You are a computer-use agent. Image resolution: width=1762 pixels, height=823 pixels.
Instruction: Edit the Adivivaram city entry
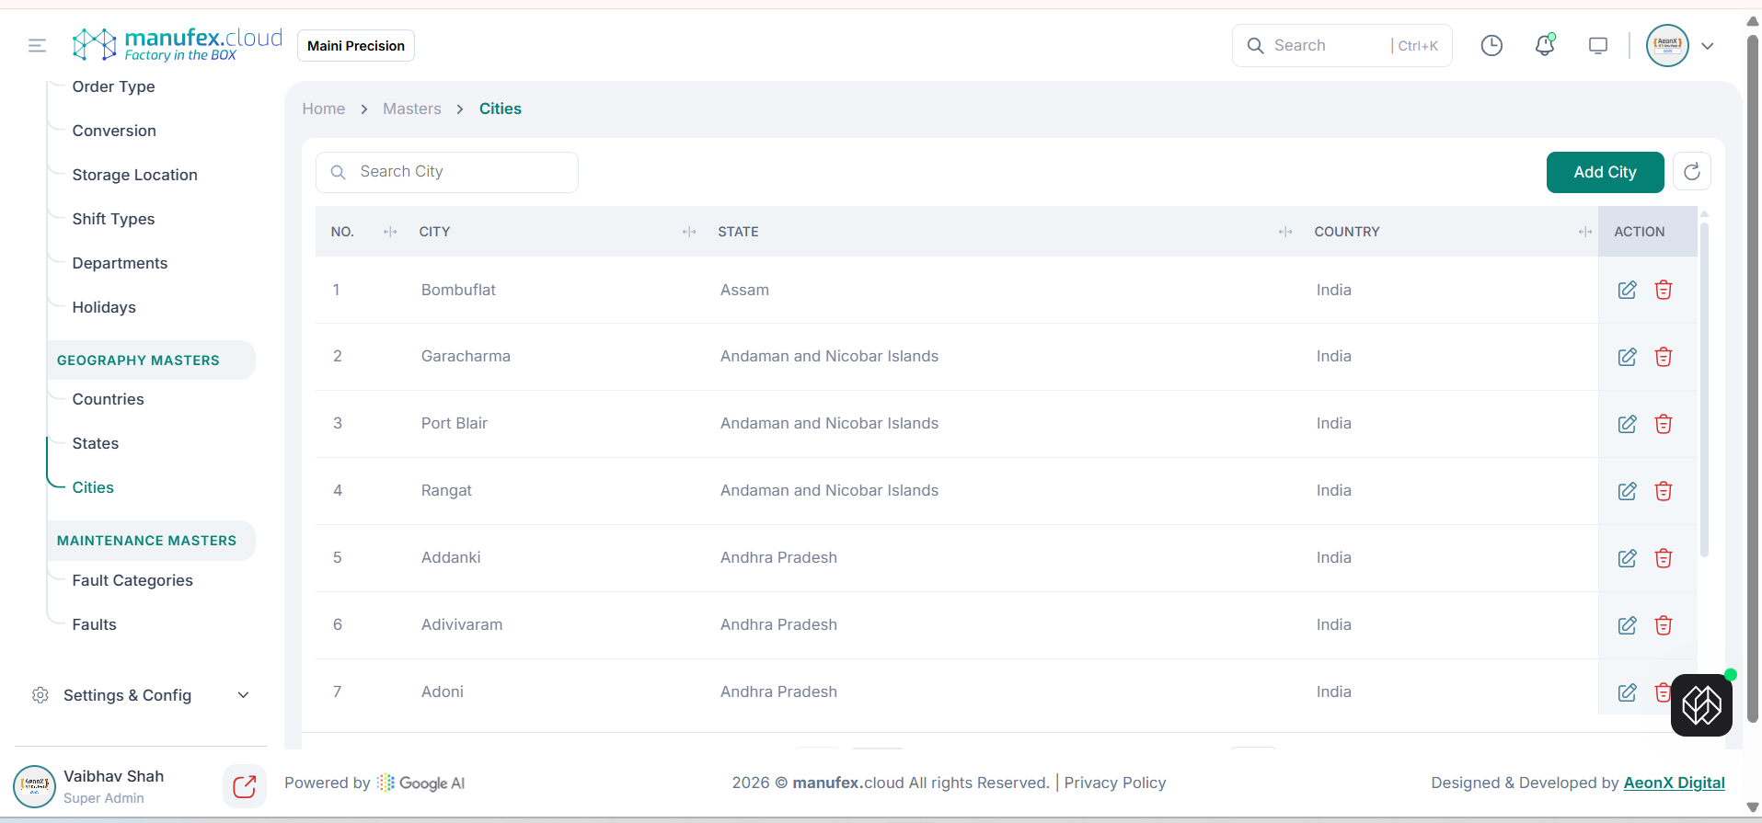click(x=1627, y=625)
